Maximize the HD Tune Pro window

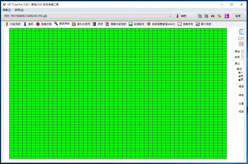pos(231,4)
